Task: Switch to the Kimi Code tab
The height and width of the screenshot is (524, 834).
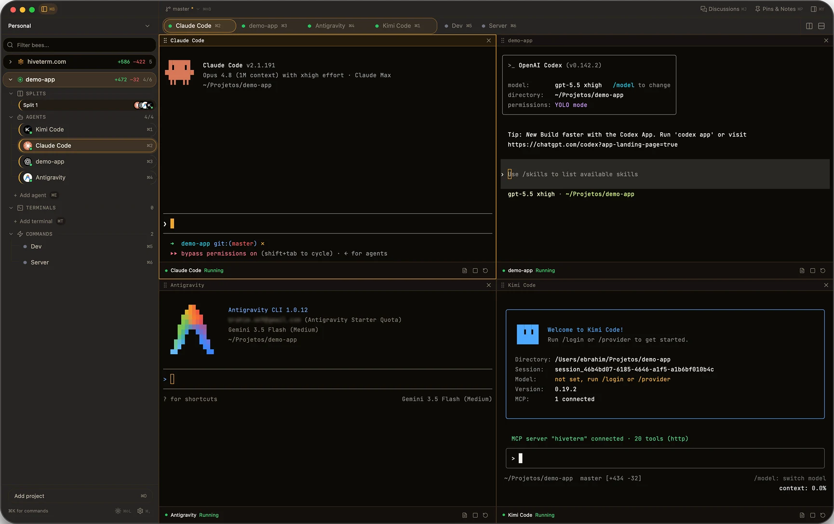Action: coord(398,26)
